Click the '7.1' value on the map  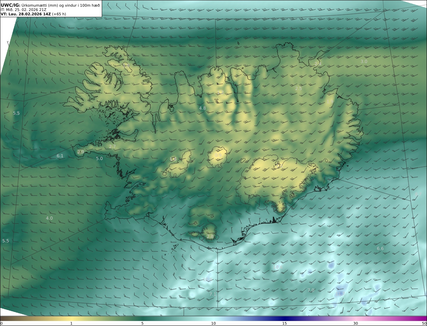click(x=213, y=294)
